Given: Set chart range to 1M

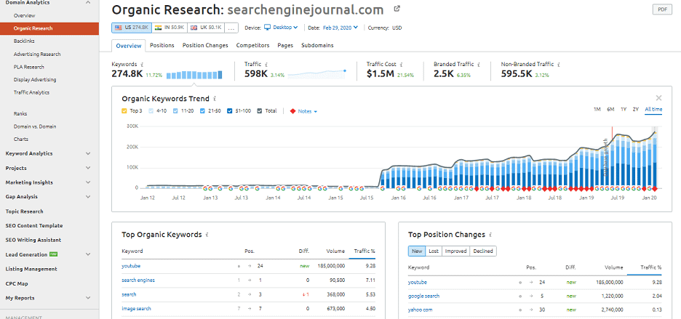Looking at the screenshot, I should pos(597,109).
